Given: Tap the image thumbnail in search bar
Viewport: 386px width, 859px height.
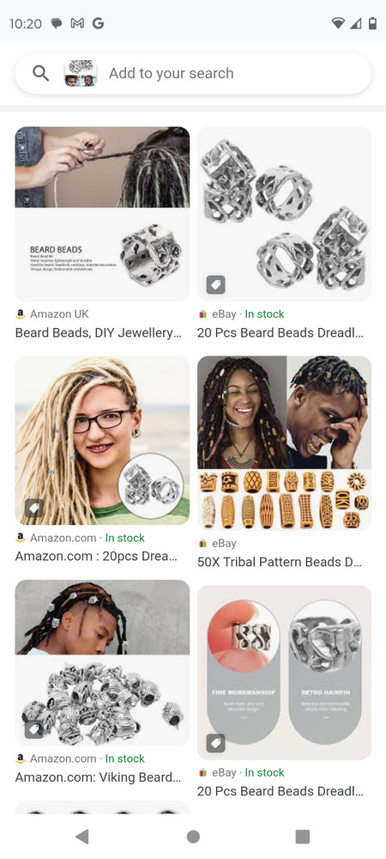Looking at the screenshot, I should click(81, 73).
